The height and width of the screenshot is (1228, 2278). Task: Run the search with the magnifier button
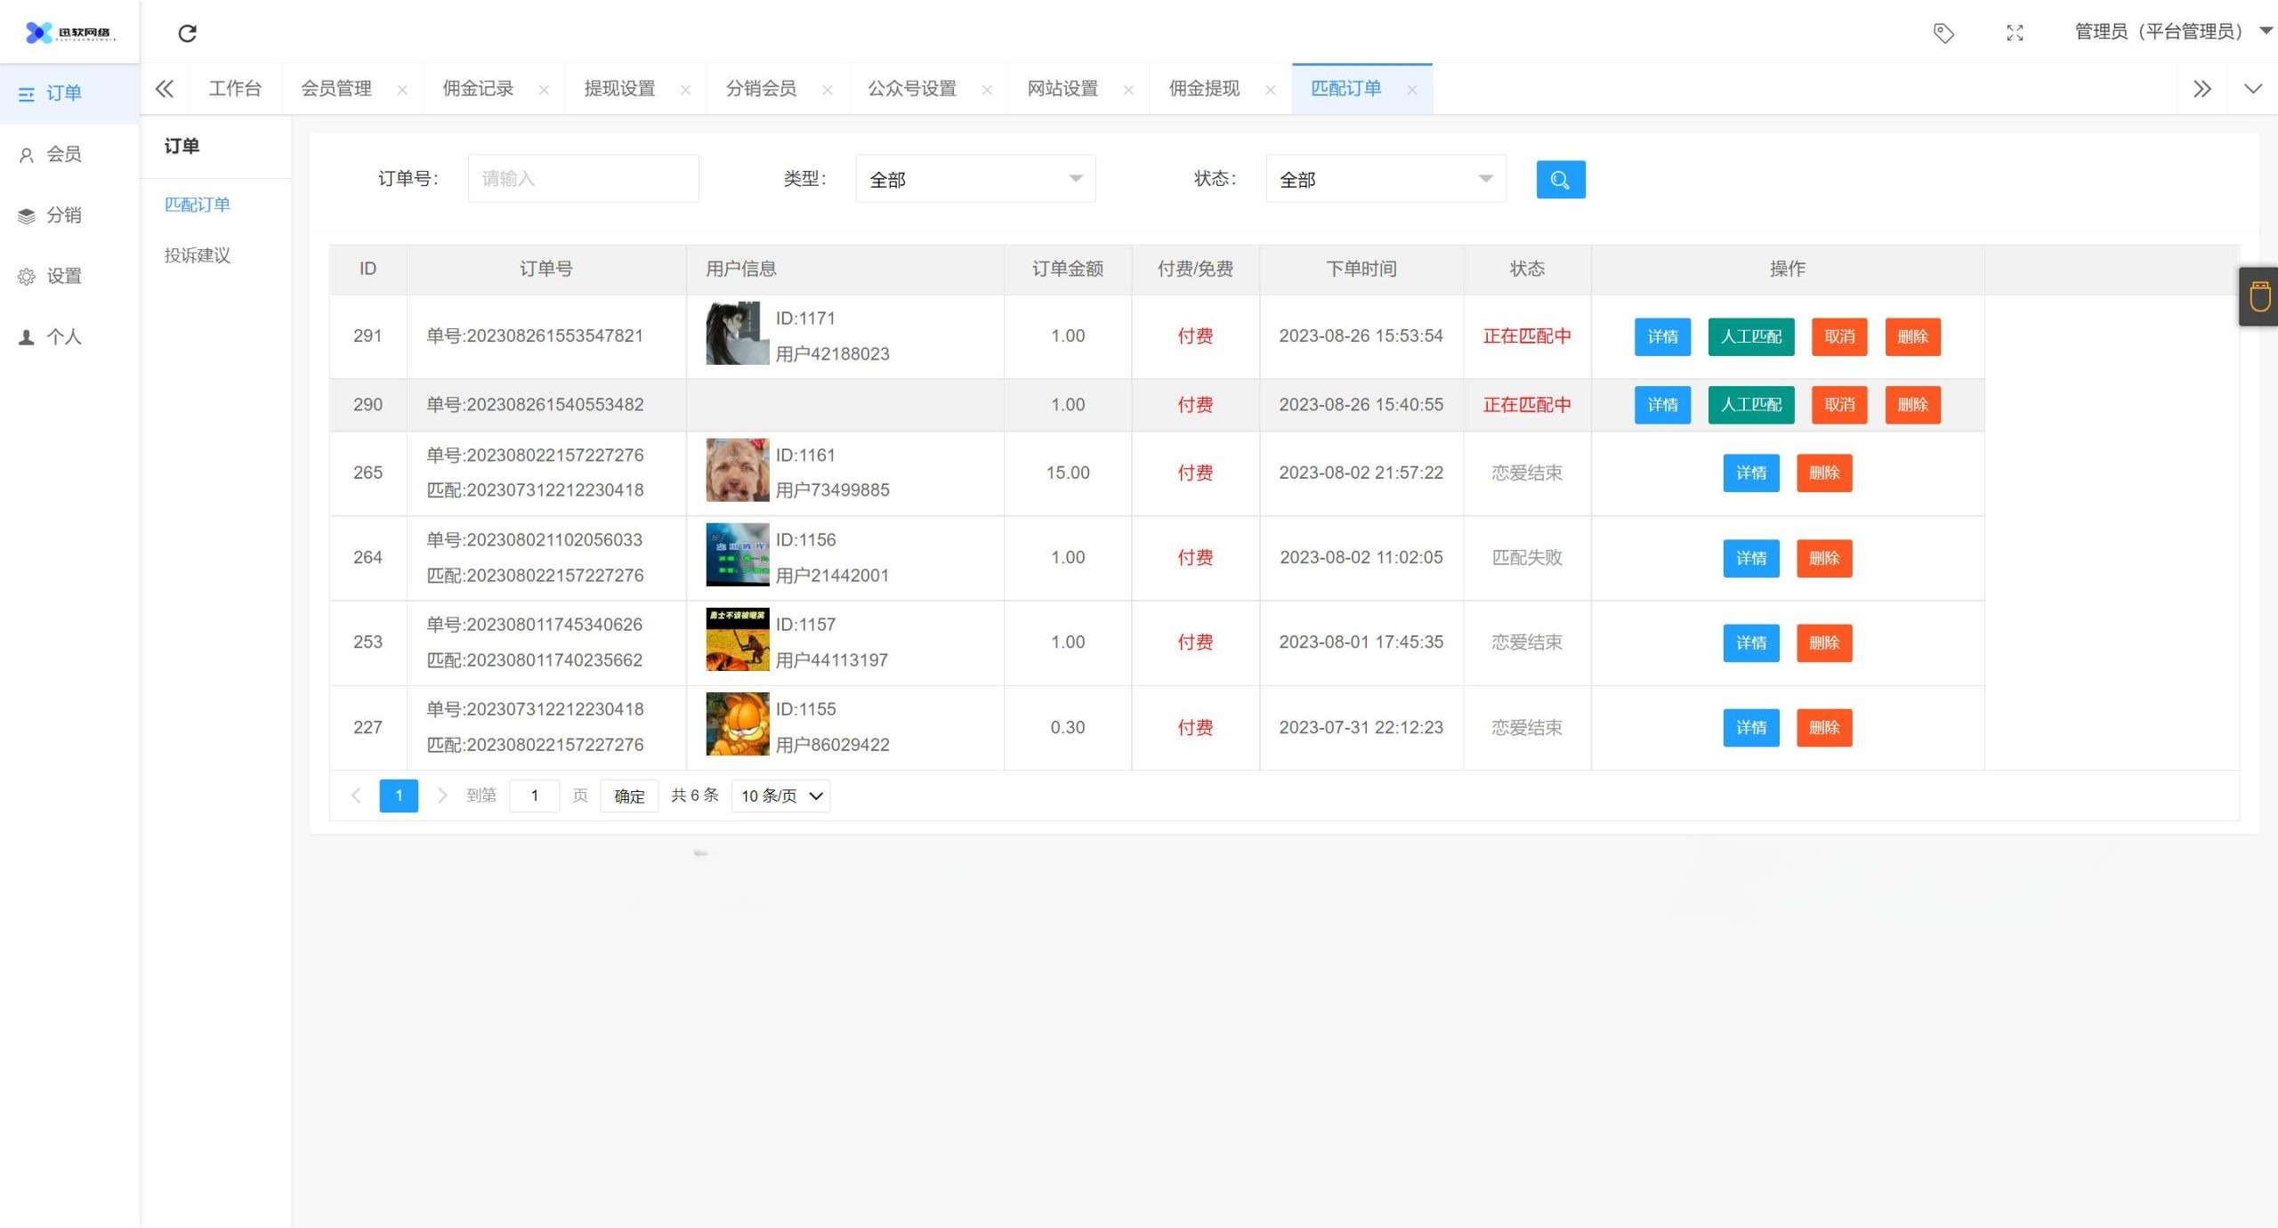coord(1560,179)
